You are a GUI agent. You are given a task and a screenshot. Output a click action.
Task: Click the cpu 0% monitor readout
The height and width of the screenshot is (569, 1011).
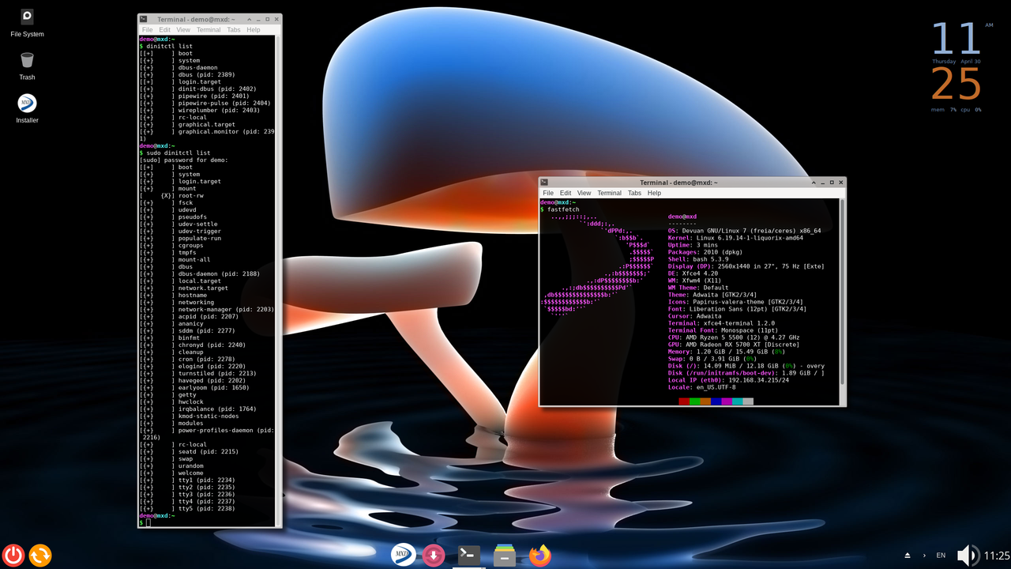pos(971,110)
